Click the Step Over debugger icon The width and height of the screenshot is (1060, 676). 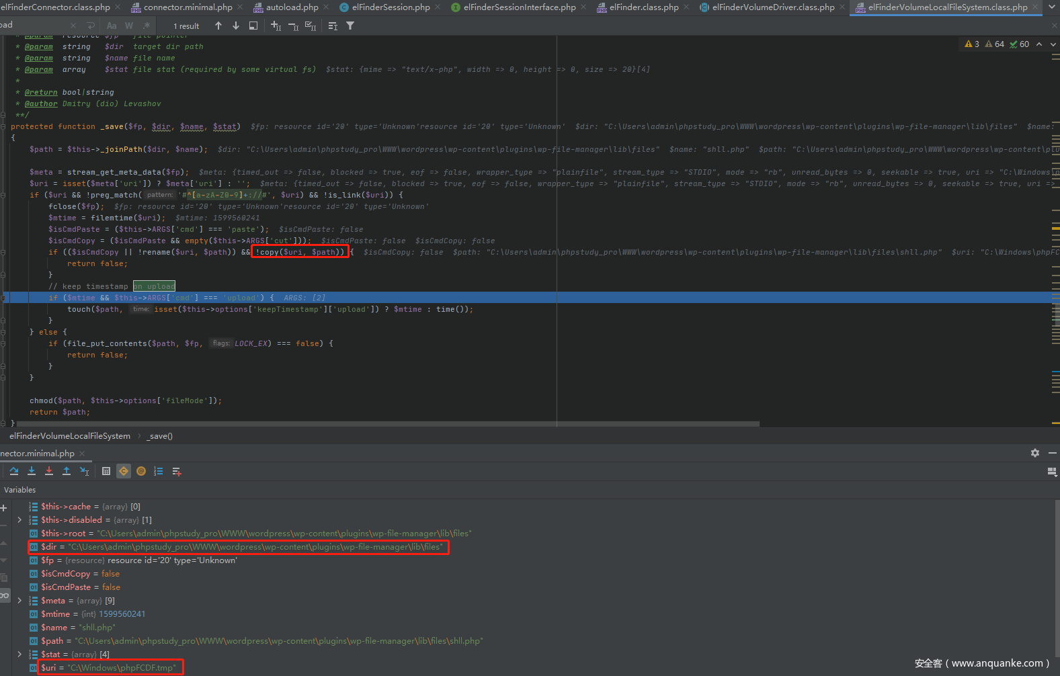[14, 471]
